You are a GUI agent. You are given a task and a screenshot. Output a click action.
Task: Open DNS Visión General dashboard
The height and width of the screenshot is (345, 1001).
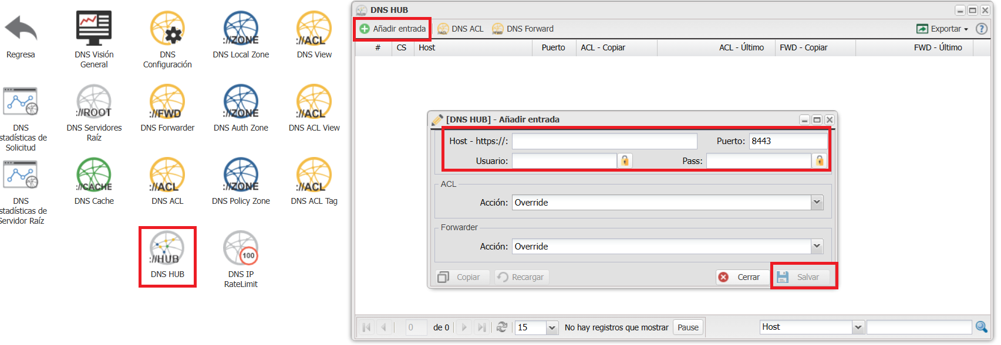pyautogui.click(x=94, y=29)
